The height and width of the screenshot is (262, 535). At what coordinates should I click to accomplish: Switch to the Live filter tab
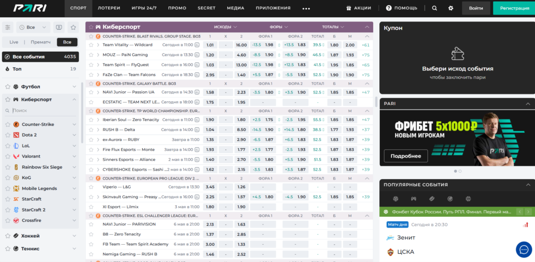point(14,42)
